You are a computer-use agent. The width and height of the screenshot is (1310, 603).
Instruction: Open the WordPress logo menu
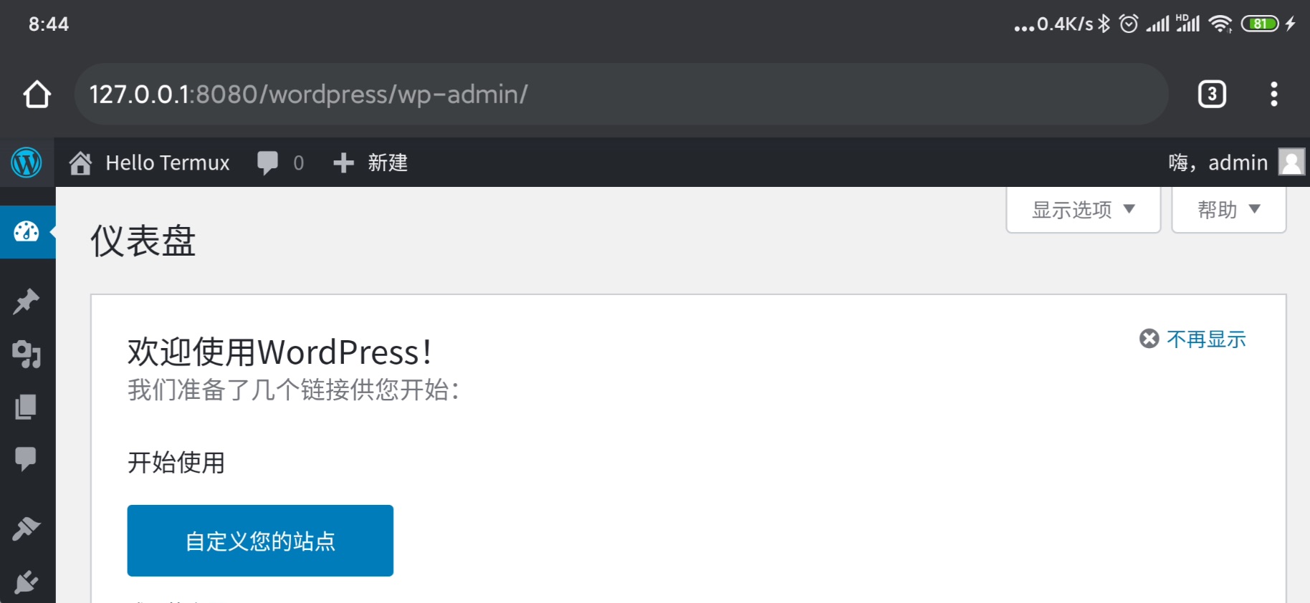(x=27, y=163)
